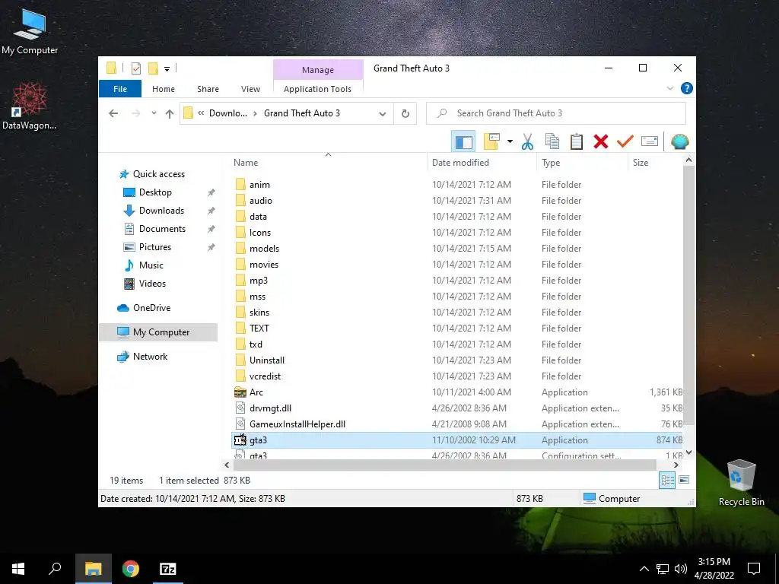Click the Copy icon in toolbar
The height and width of the screenshot is (584, 779).
pyautogui.click(x=552, y=141)
